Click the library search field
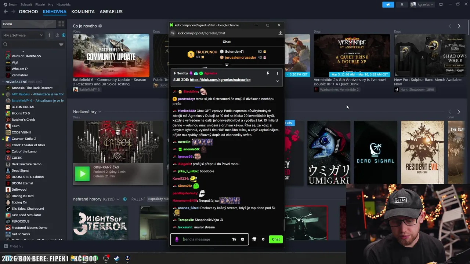The image size is (470, 264). [29, 44]
